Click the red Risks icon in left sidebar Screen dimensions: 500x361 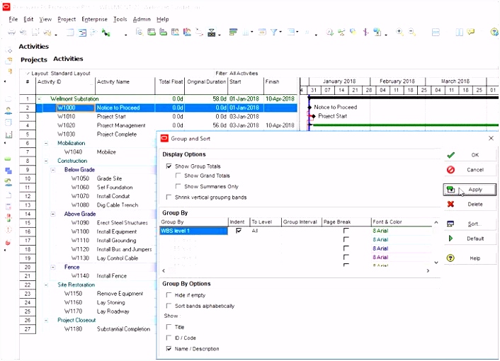pos(8,243)
